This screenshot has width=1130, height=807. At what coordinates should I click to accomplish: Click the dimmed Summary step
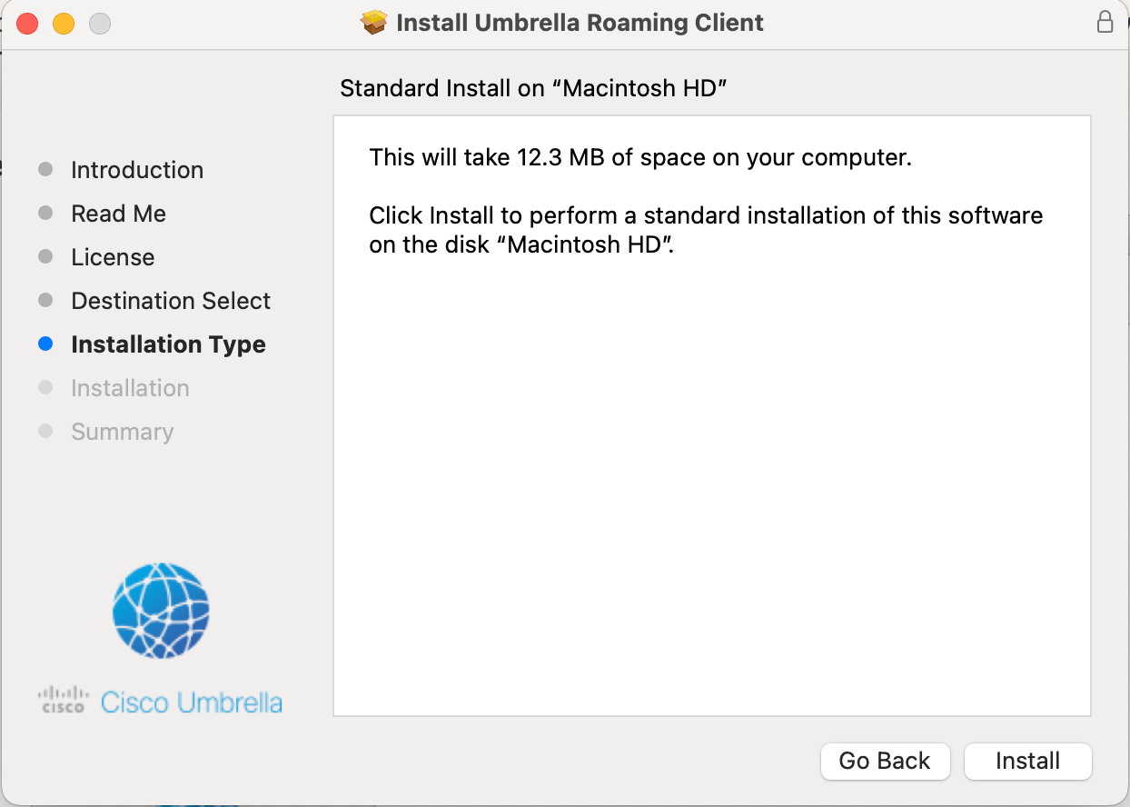pyautogui.click(x=122, y=432)
